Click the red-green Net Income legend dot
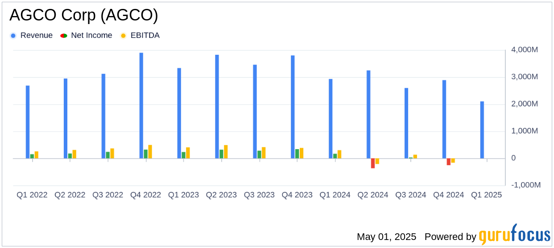Viewport: 554px width, 248px height. (x=64, y=36)
